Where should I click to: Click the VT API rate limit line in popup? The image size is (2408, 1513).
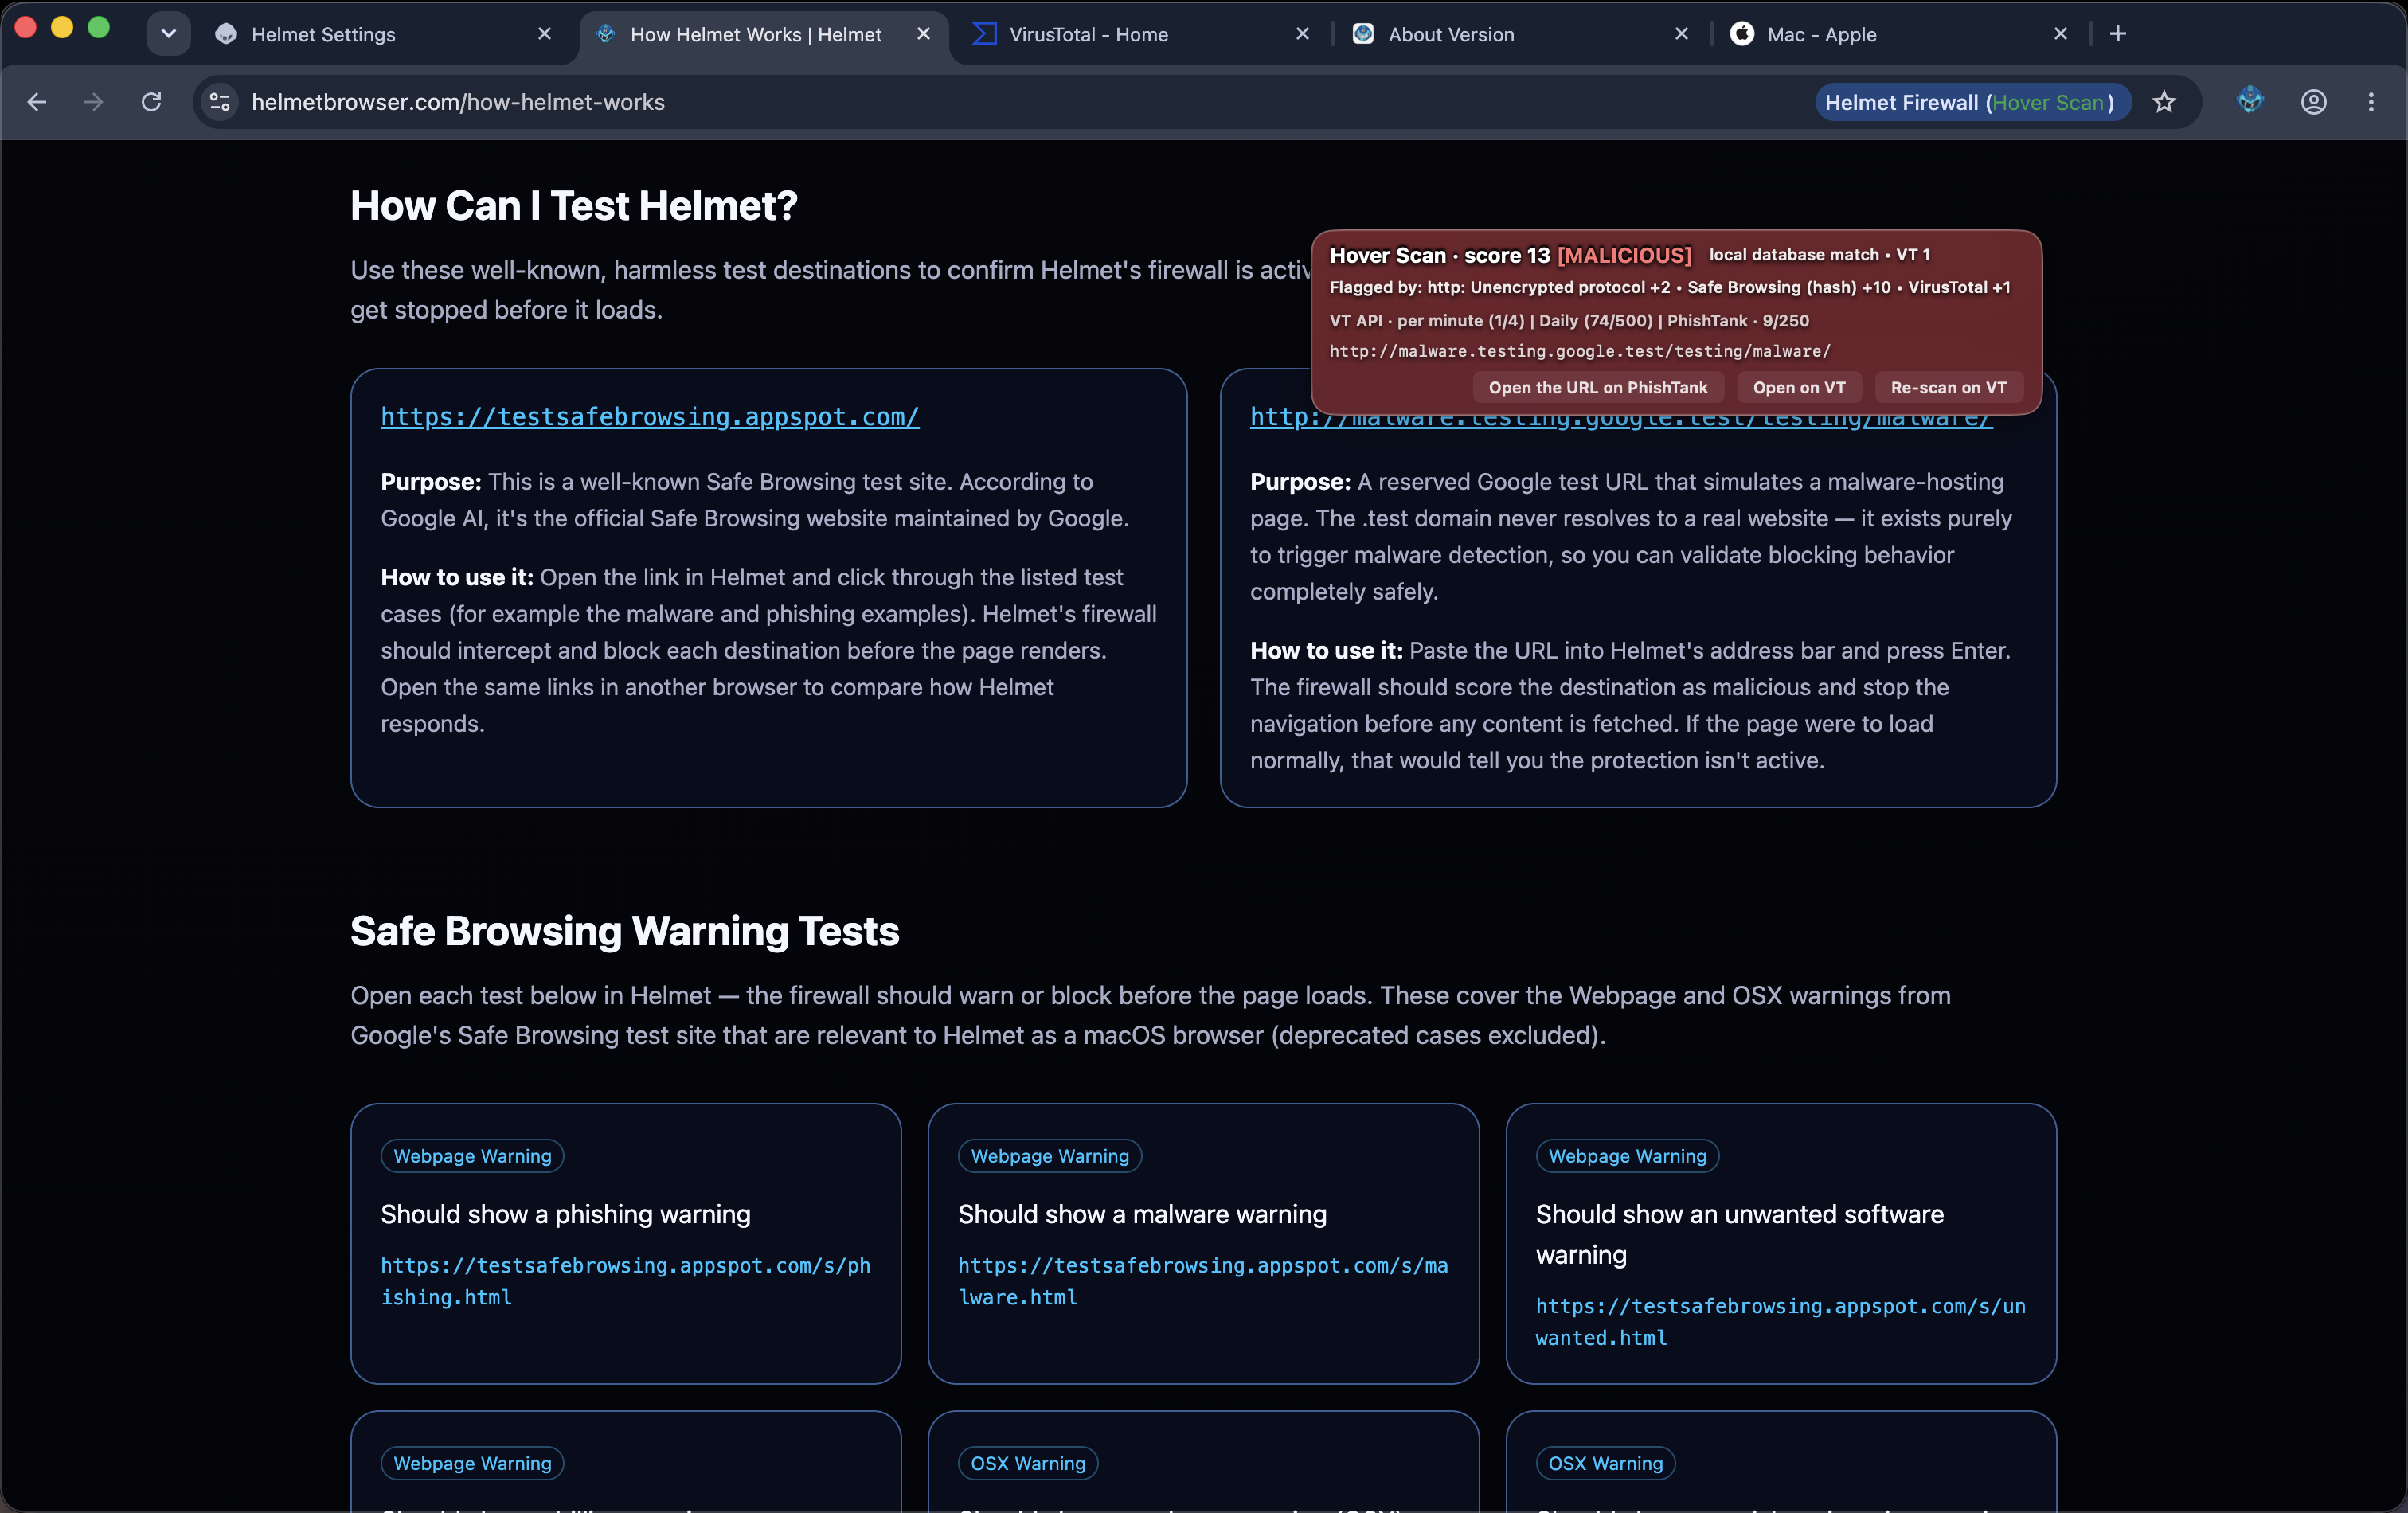click(x=1569, y=321)
